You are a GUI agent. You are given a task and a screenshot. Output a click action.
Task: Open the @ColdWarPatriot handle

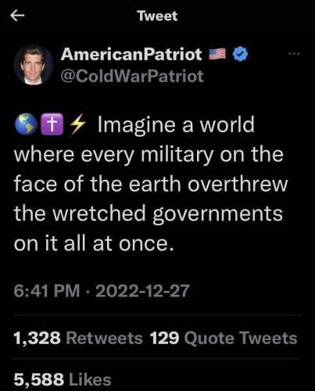(132, 76)
